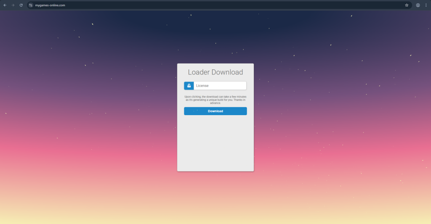Bookmark this page with the star icon
The height and width of the screenshot is (224, 431).
pyautogui.click(x=407, y=5)
